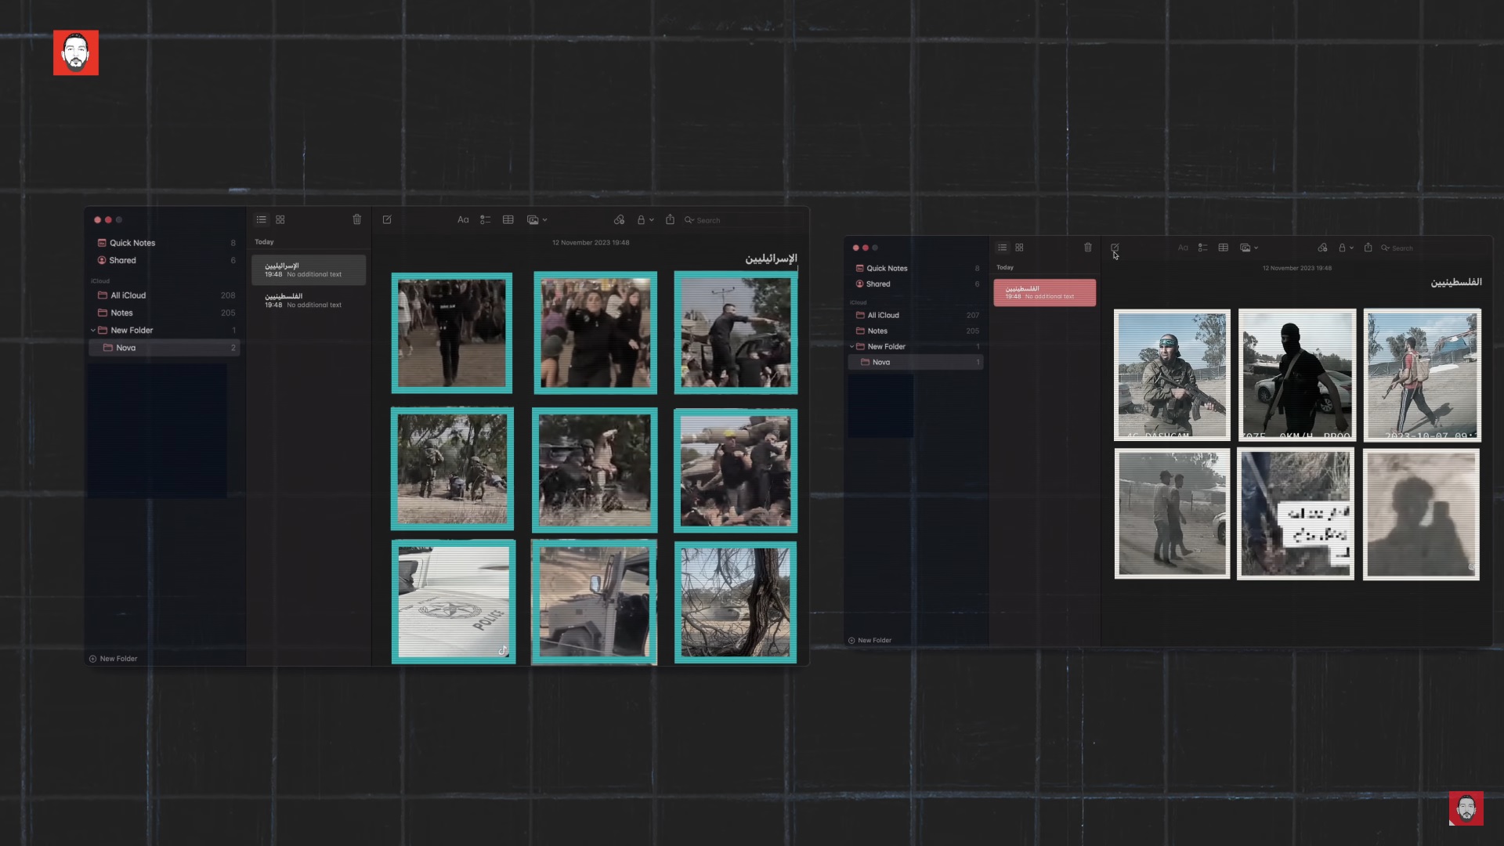The image size is (1504, 846).
Task: Open Quick Notes in left window sidebar
Action: click(x=165, y=243)
